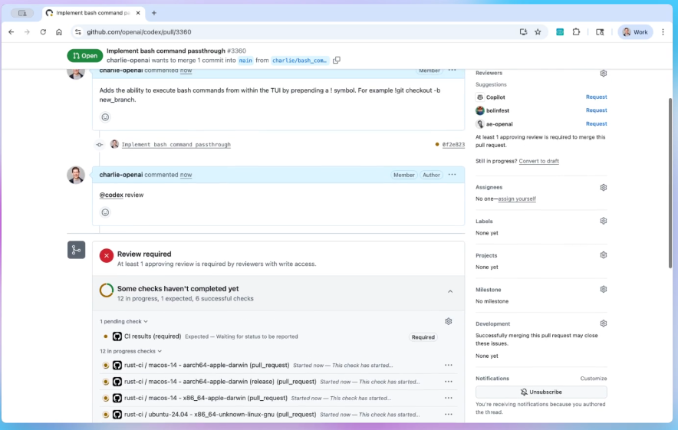Screen dimensions: 678x430
Task: Open menu for macos-14 aarch64 release check
Action: pos(449,382)
